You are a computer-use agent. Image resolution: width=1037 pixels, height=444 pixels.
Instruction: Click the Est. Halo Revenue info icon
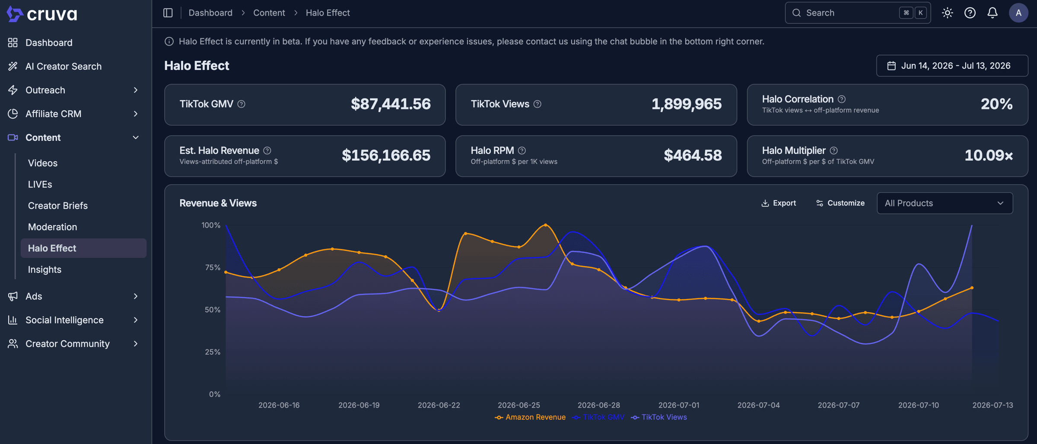(x=267, y=150)
